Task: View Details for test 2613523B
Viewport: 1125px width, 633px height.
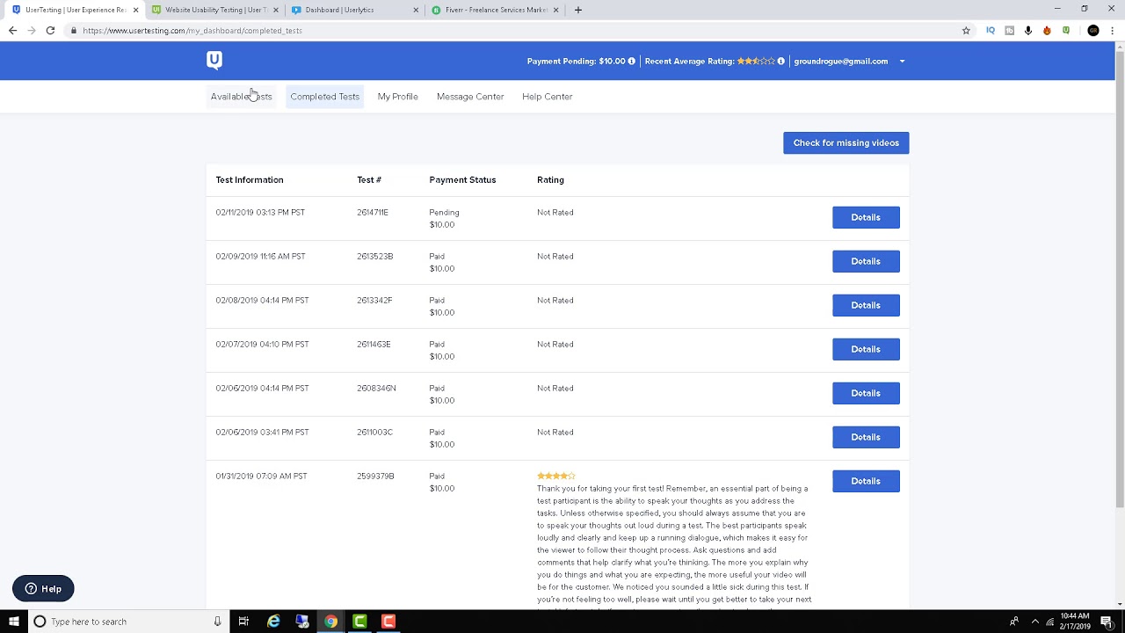Action: (866, 261)
